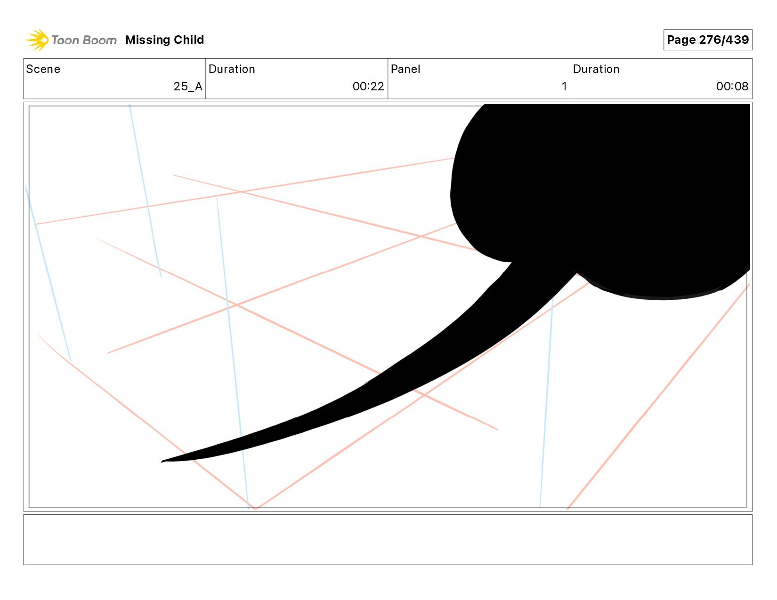Click the second Duration label beside Panel
Image resolution: width=777 pixels, height=600 pixels.
pyautogui.click(x=596, y=69)
